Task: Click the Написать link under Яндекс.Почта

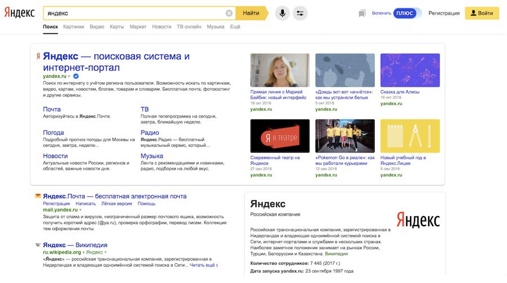Action: point(86,204)
